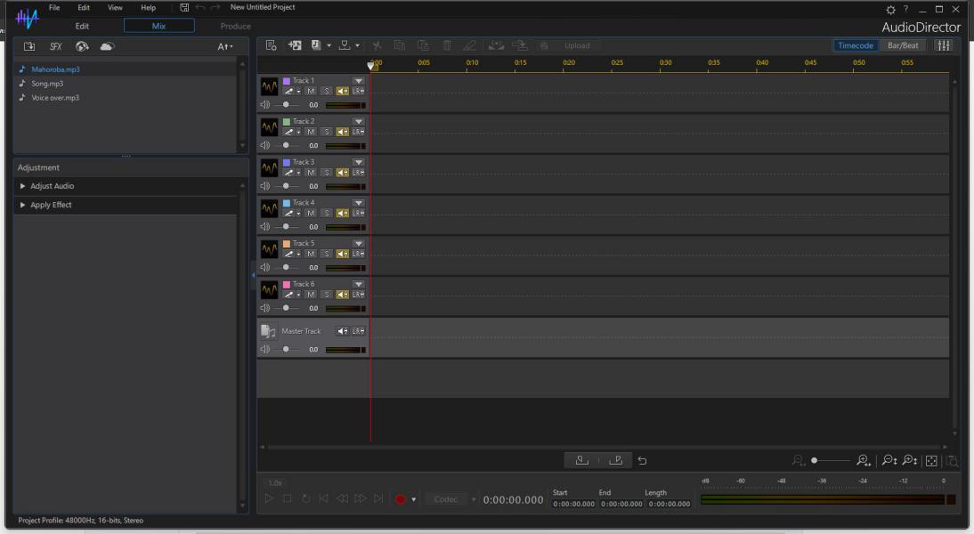This screenshot has width=974, height=534.
Task: Click the horizontal zoom in magnifier
Action: point(864,461)
